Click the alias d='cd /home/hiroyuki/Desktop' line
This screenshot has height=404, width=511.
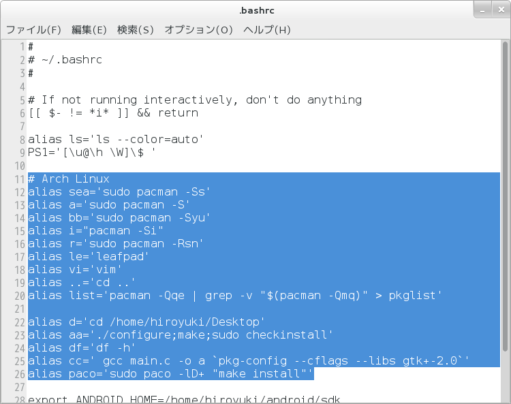pos(146,322)
